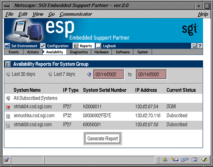The height and width of the screenshot is (167, 213).
Task: Click Subscribed status for annushka
Action: 177,116
